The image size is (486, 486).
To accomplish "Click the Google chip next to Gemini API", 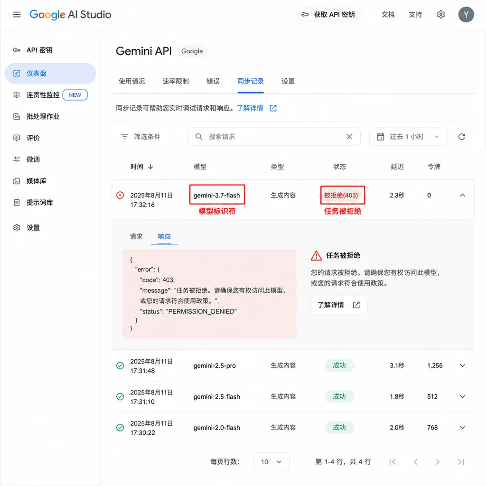I will point(192,51).
